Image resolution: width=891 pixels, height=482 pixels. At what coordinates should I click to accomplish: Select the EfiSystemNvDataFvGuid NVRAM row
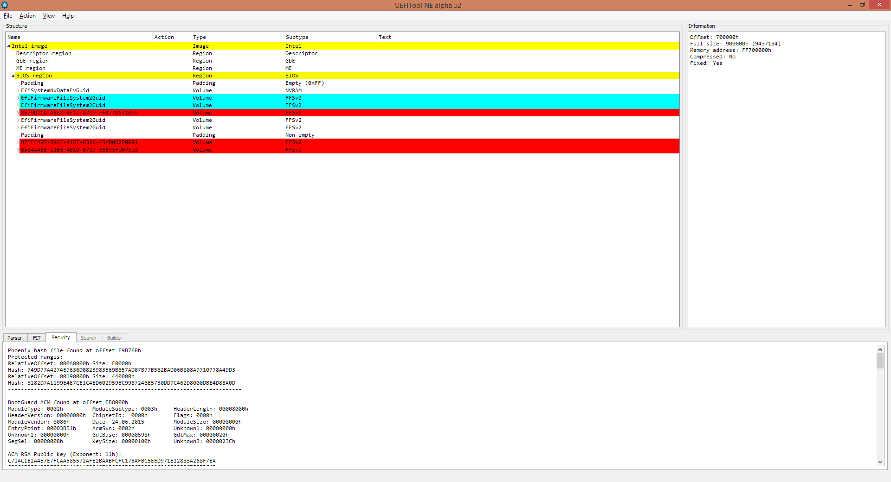pyautogui.click(x=342, y=90)
